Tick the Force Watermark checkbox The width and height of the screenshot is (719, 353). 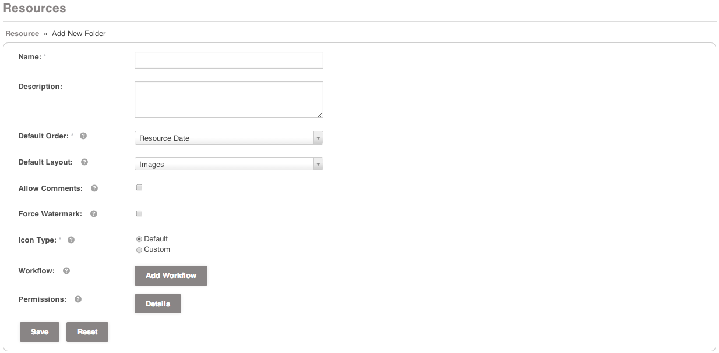139,213
